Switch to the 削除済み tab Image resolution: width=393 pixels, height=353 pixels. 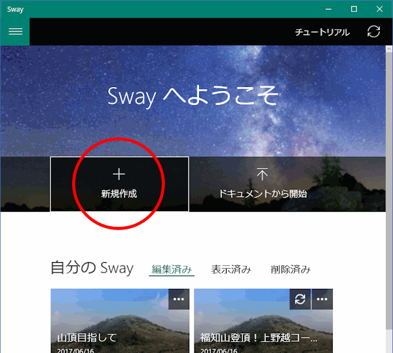[290, 270]
